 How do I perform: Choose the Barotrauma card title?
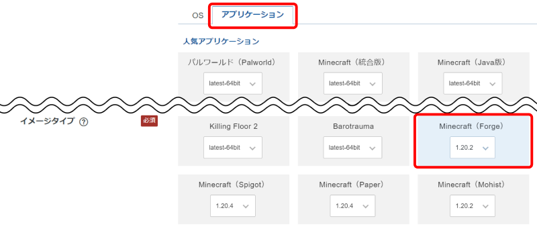pyautogui.click(x=354, y=127)
